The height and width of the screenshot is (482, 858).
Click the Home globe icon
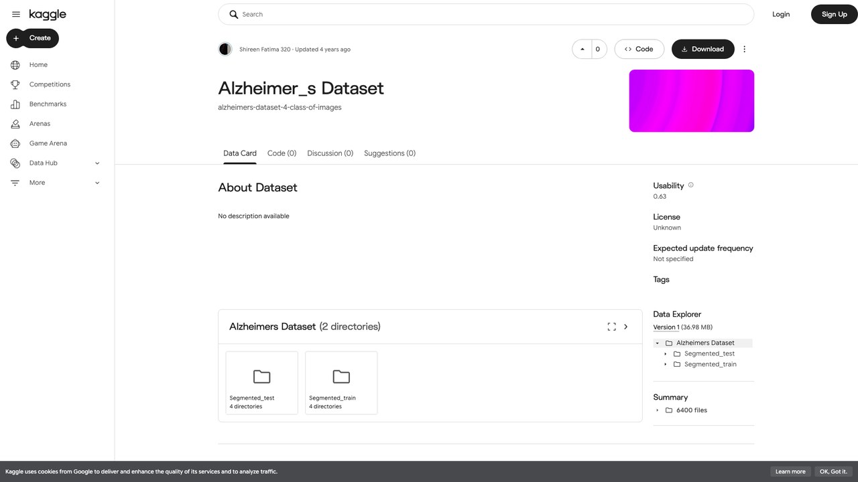(15, 65)
